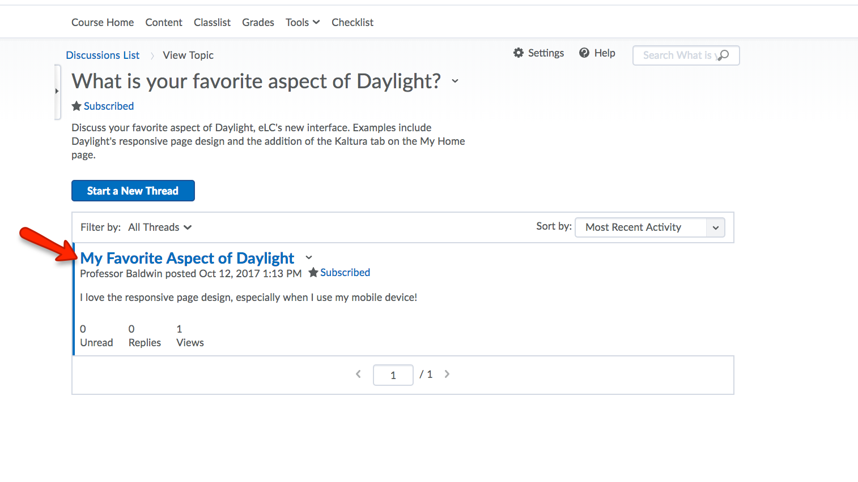Go to next page of threads

447,374
